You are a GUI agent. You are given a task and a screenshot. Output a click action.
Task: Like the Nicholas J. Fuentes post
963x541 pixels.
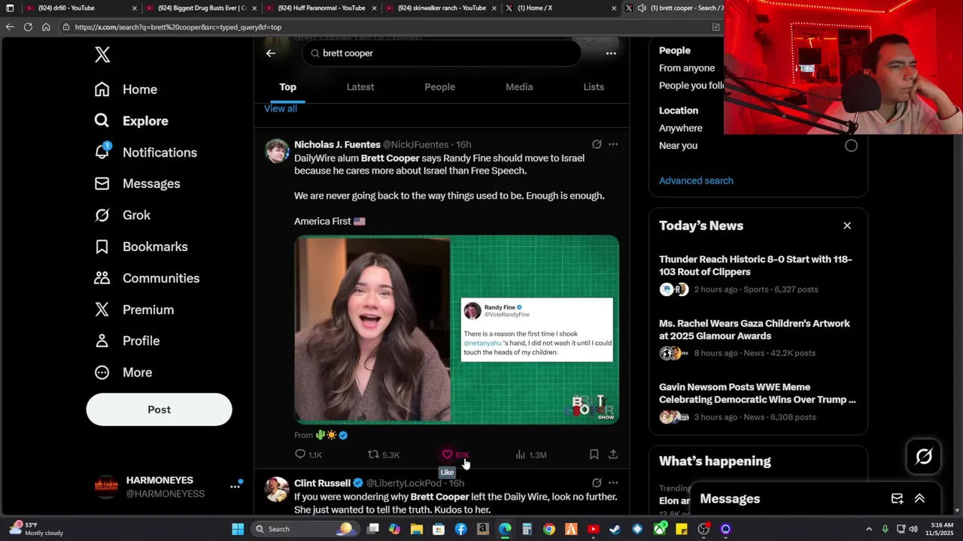click(454, 455)
